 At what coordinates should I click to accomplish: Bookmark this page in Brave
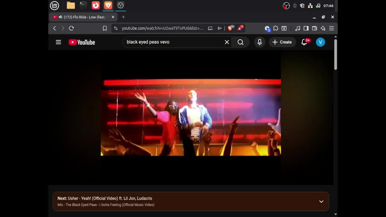pyautogui.click(x=105, y=28)
